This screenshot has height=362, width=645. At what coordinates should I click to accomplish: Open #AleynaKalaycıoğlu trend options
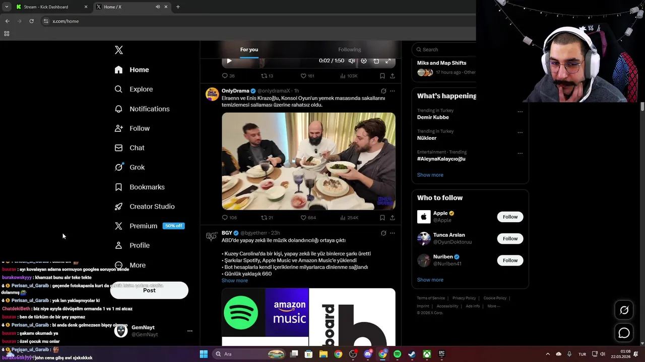(x=520, y=153)
